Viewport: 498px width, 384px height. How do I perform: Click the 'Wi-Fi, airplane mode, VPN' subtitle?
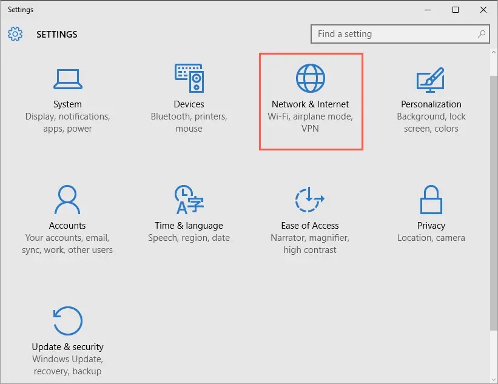click(x=310, y=123)
